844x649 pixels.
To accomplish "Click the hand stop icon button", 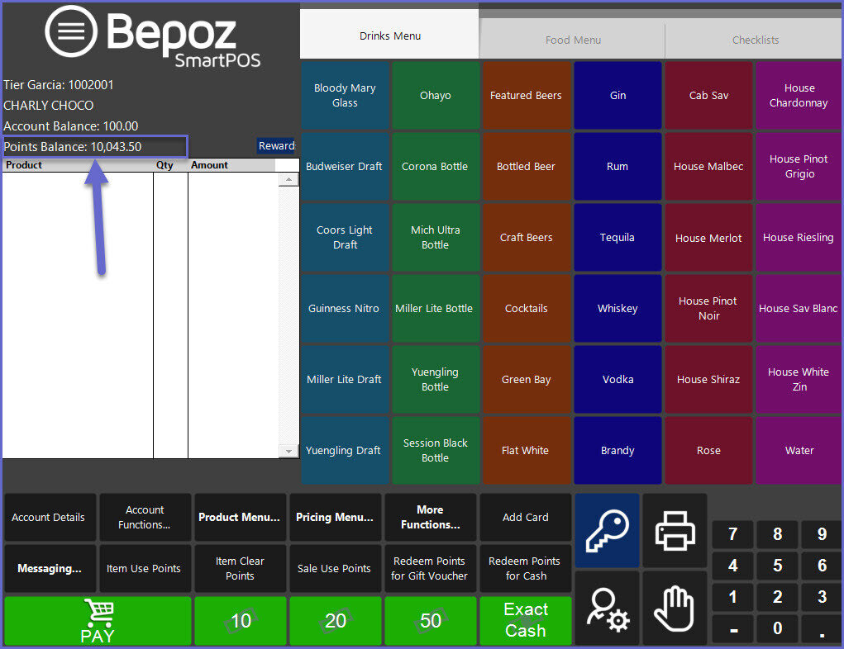I will tap(675, 609).
